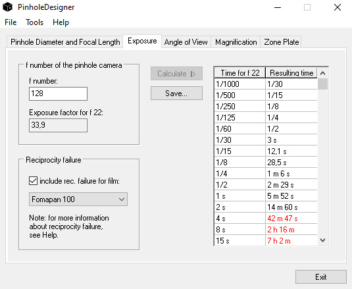This screenshot has height=289, width=352.
Task: Click the exposure table's scroll up arrow
Action: (x=323, y=73)
